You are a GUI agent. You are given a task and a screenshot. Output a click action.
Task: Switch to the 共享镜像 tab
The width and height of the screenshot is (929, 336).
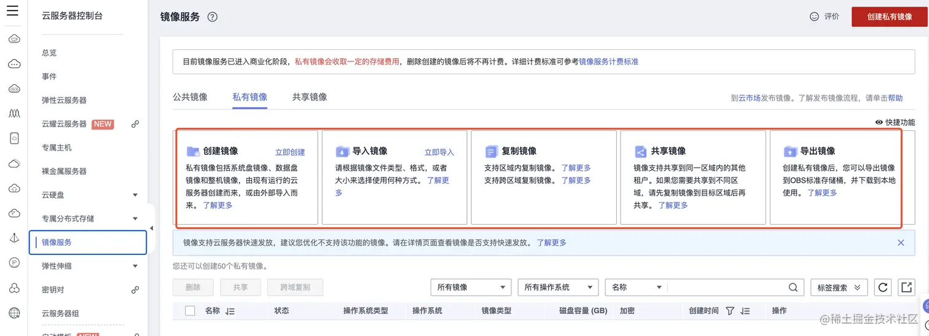pyautogui.click(x=310, y=97)
